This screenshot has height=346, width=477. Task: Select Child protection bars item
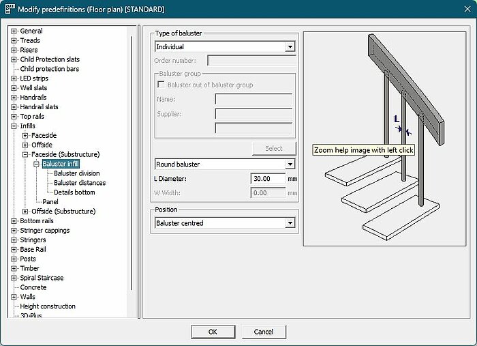(x=49, y=69)
